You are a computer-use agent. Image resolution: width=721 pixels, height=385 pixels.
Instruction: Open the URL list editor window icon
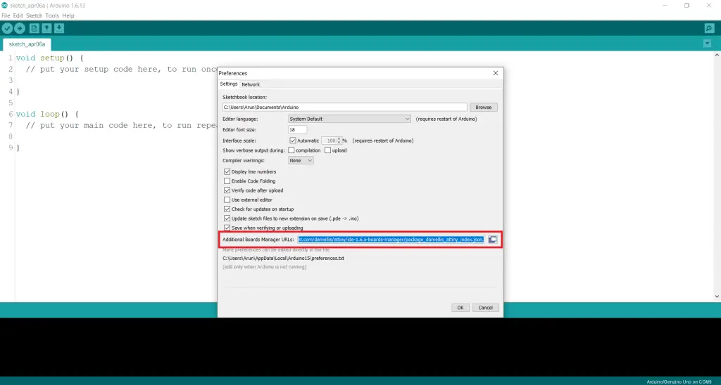[492, 240]
